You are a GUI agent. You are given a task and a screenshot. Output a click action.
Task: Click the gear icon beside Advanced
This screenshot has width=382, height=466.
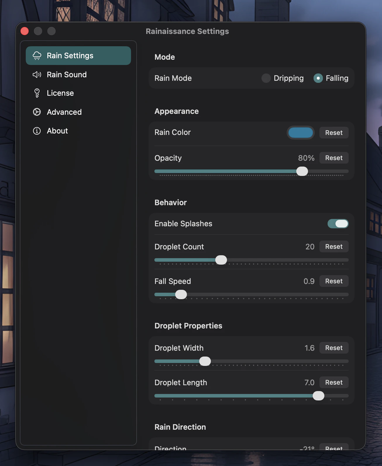point(37,112)
